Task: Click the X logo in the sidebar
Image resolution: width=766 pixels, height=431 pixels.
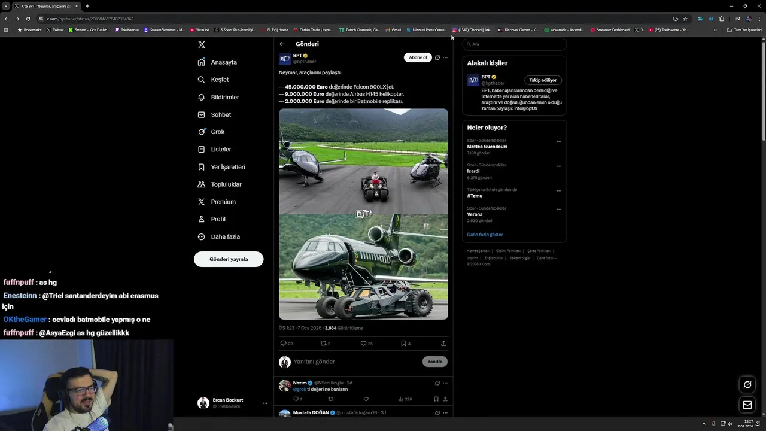Action: click(202, 45)
